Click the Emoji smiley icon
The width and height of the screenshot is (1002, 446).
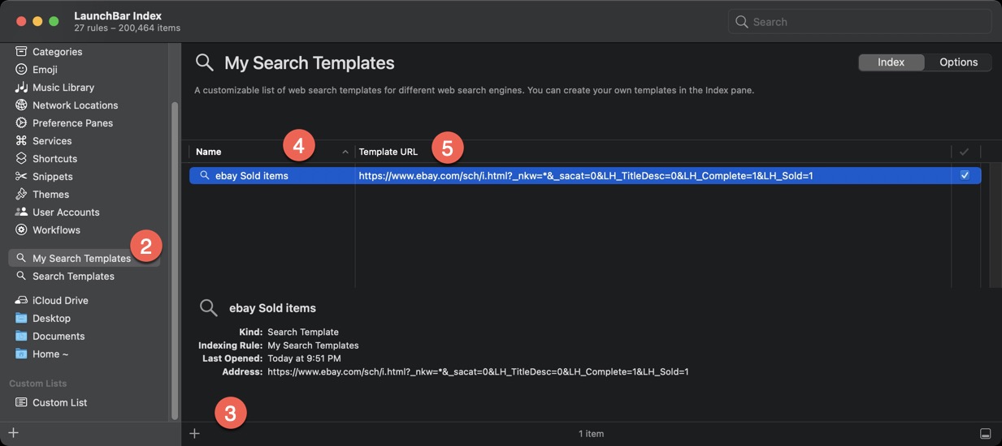point(21,70)
